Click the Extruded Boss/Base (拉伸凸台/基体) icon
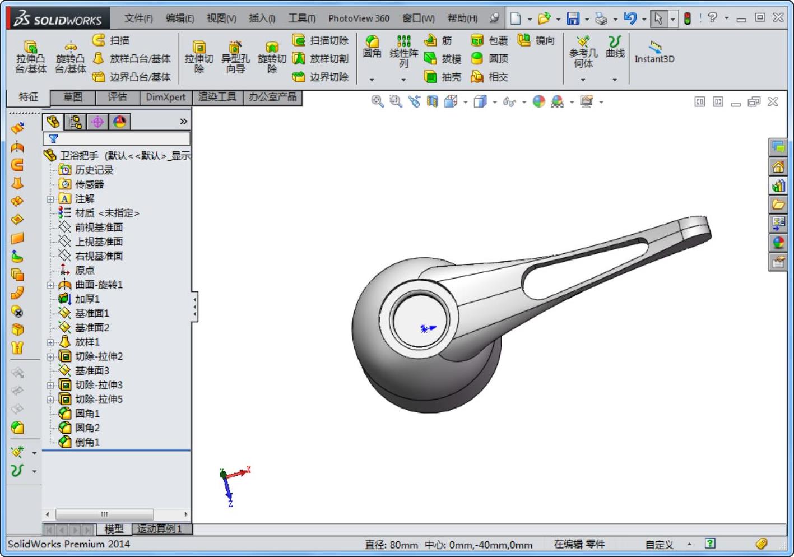 30,47
